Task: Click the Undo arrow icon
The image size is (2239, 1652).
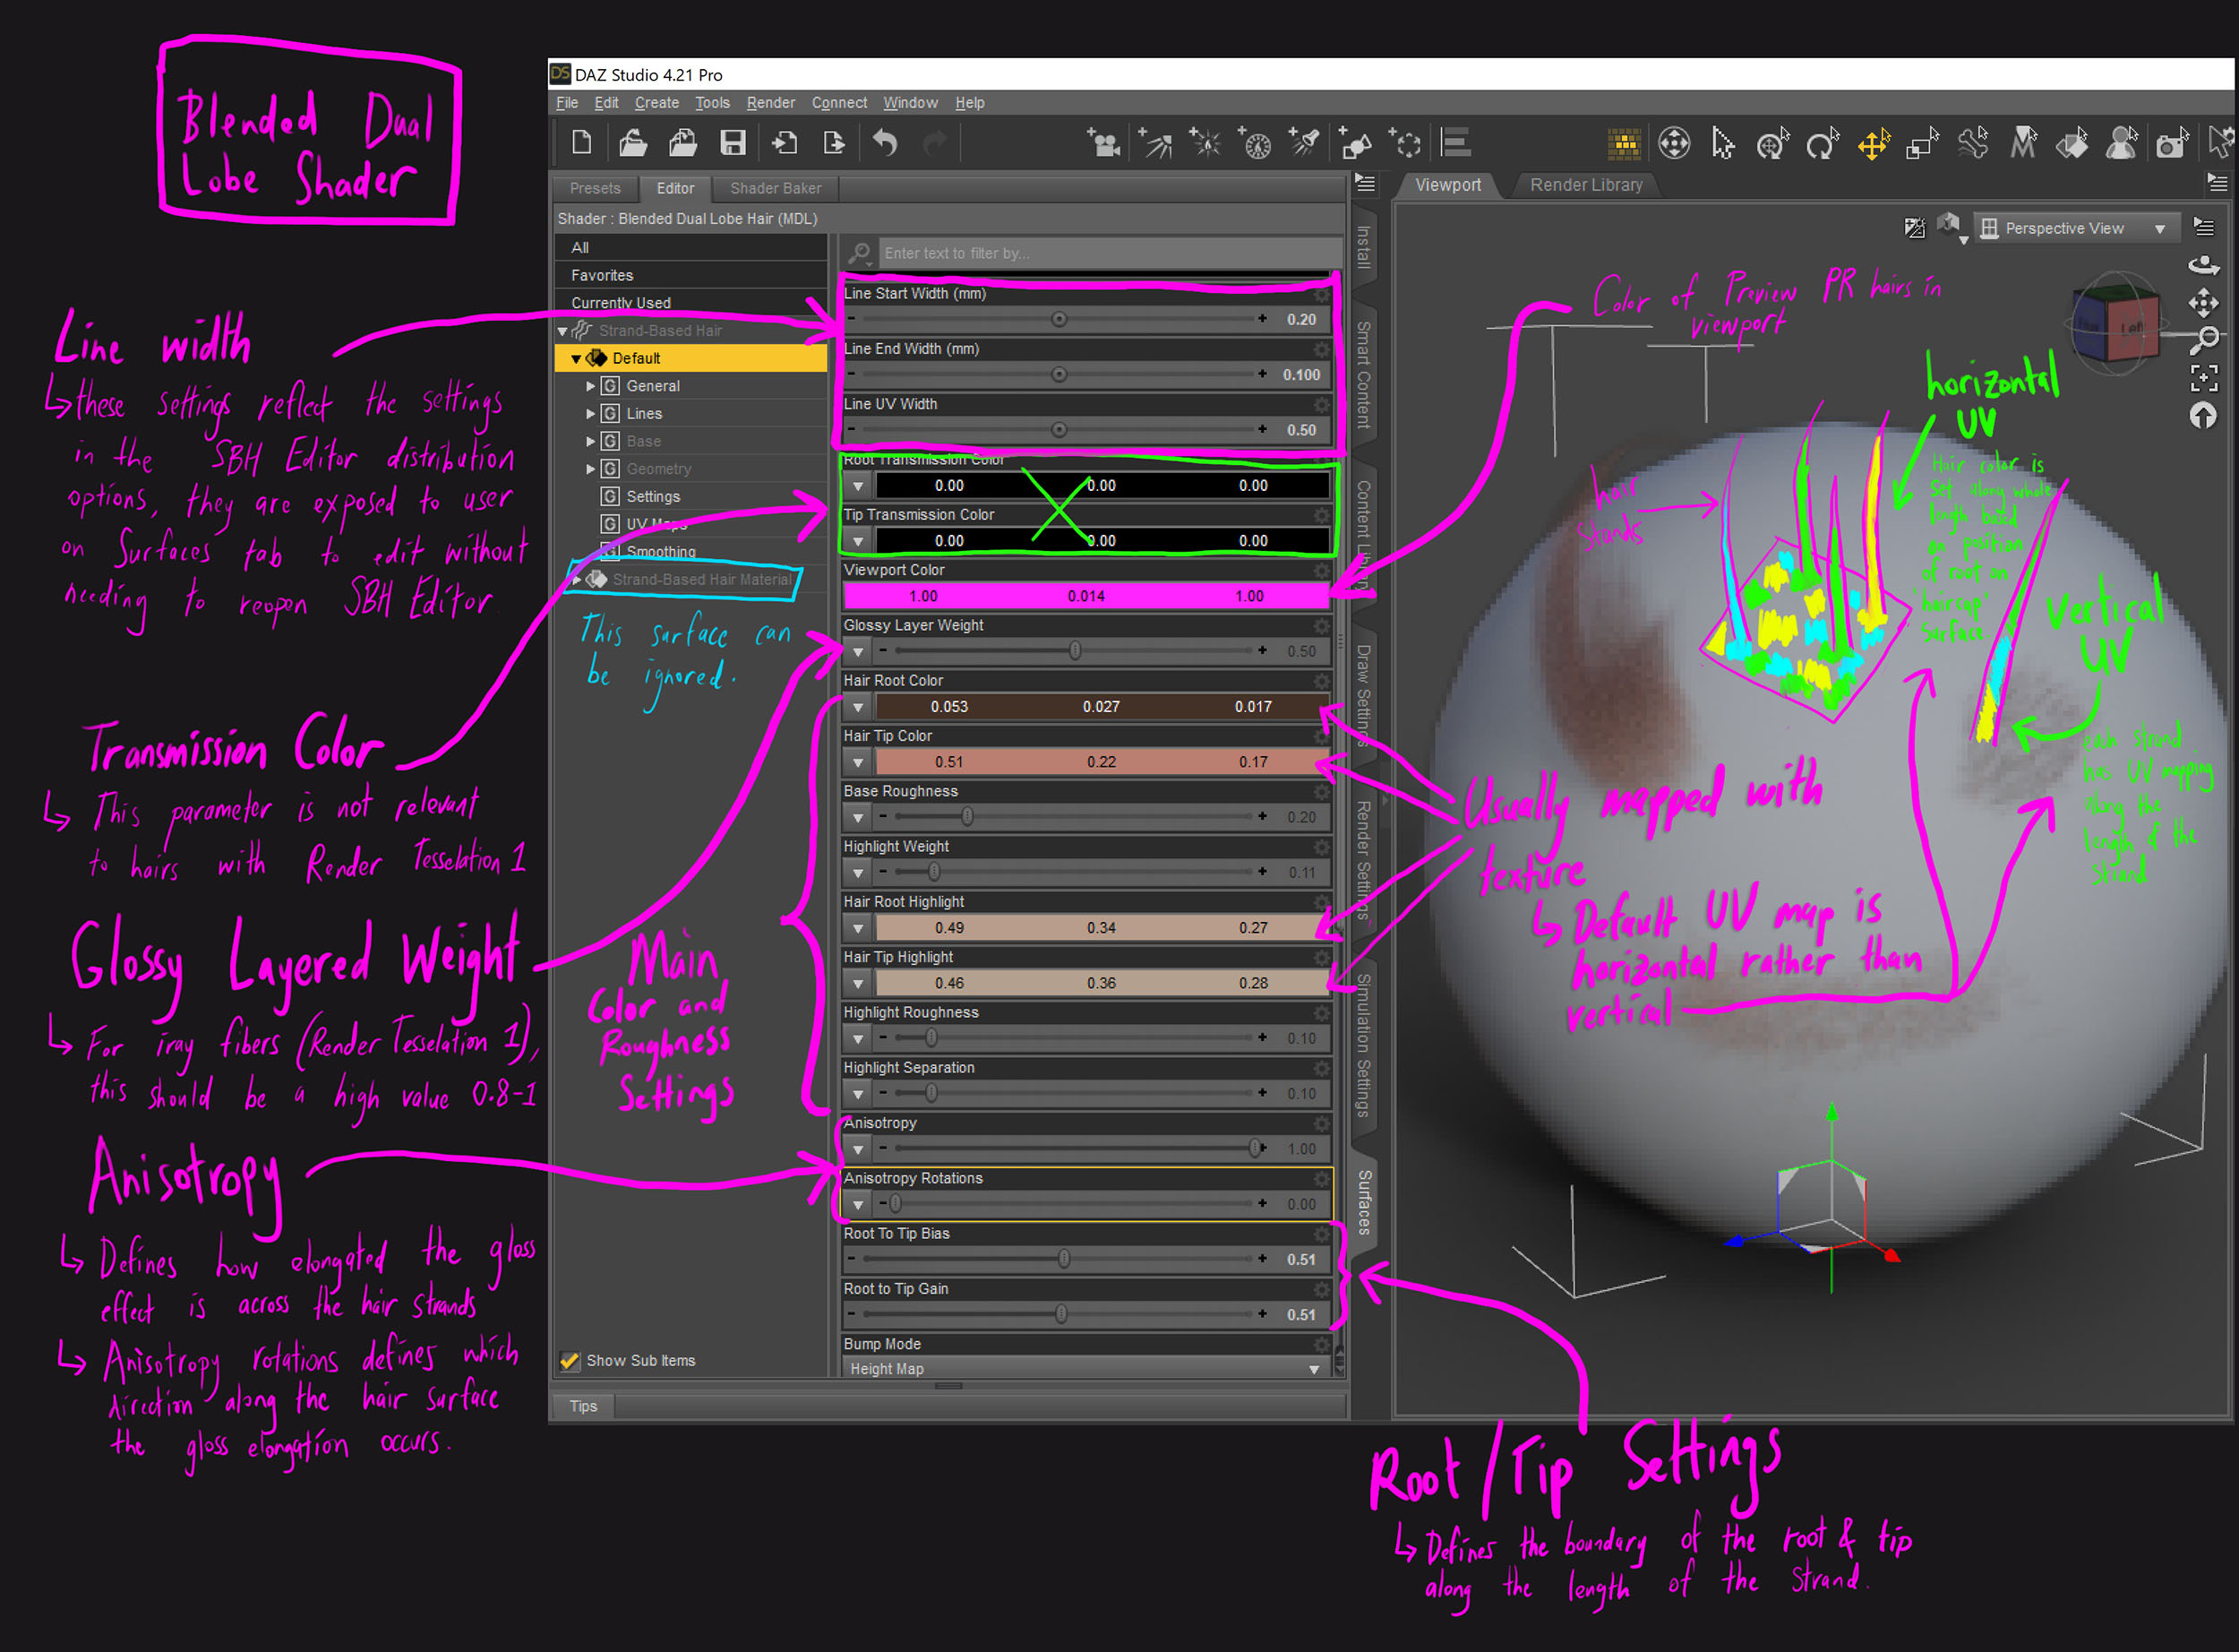Action: pyautogui.click(x=885, y=144)
